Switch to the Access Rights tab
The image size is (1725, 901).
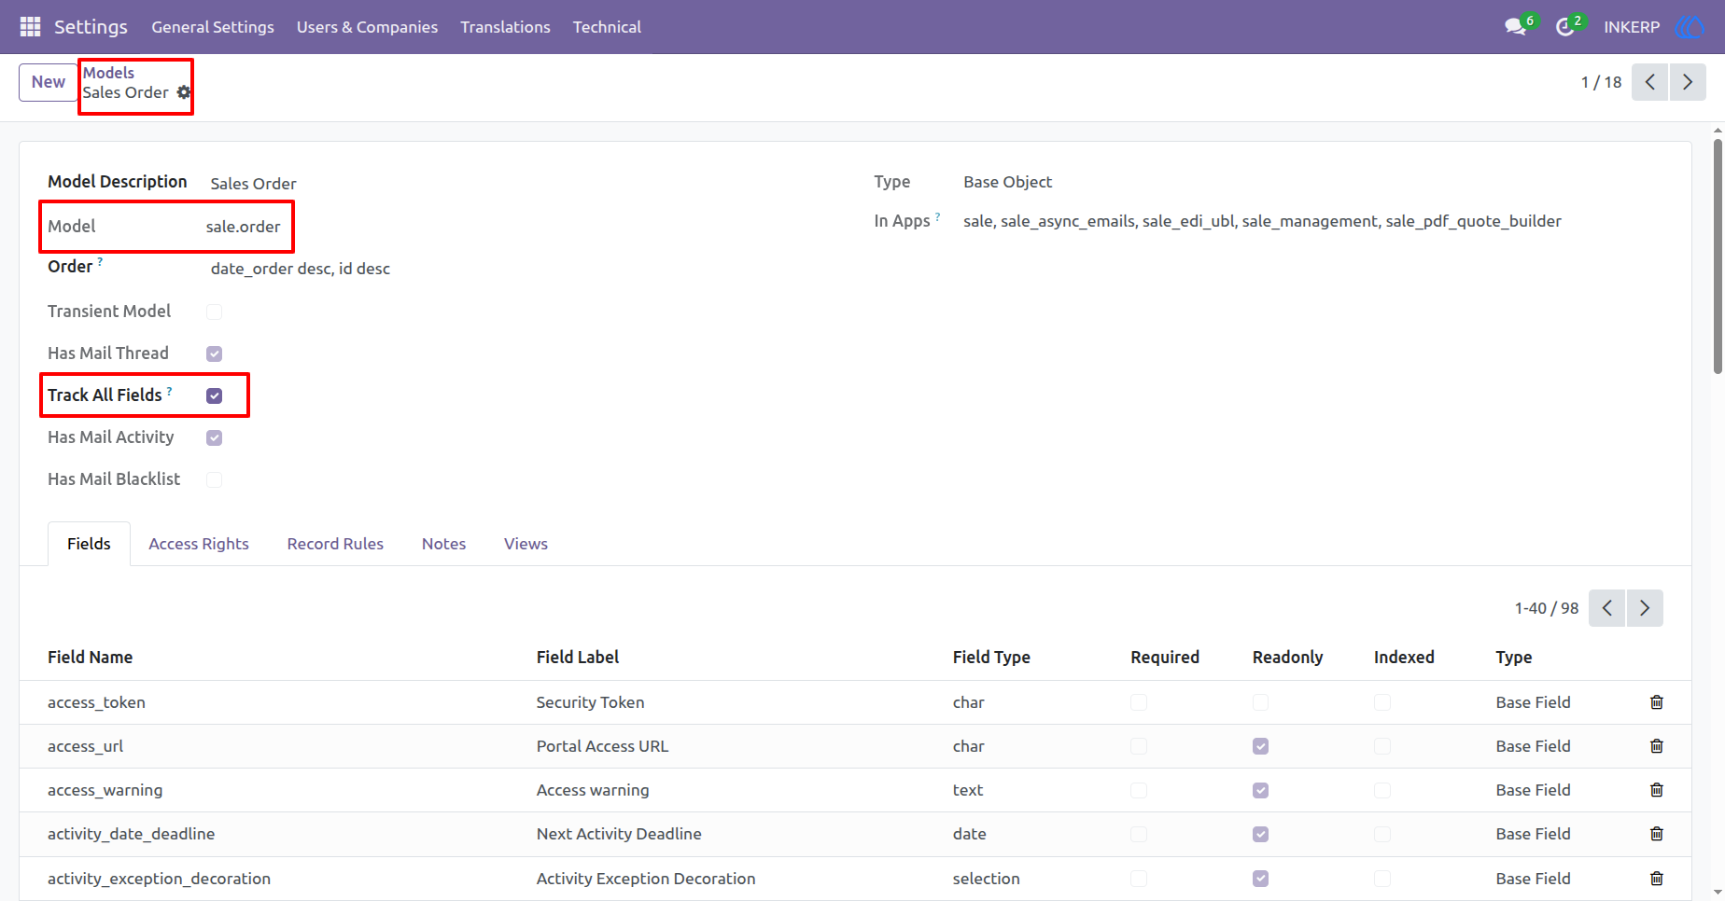pos(199,544)
